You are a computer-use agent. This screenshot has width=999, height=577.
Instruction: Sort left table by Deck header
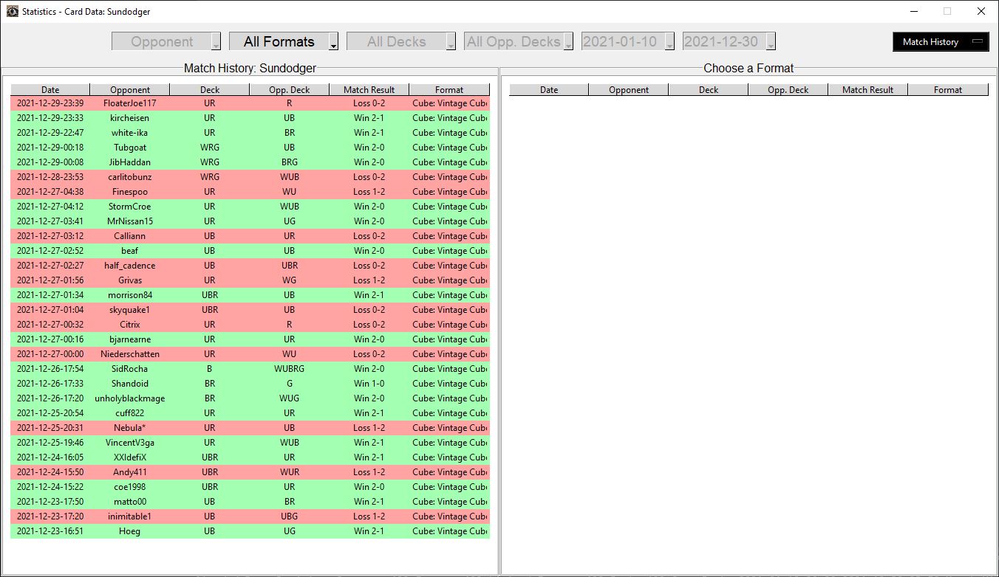[210, 90]
